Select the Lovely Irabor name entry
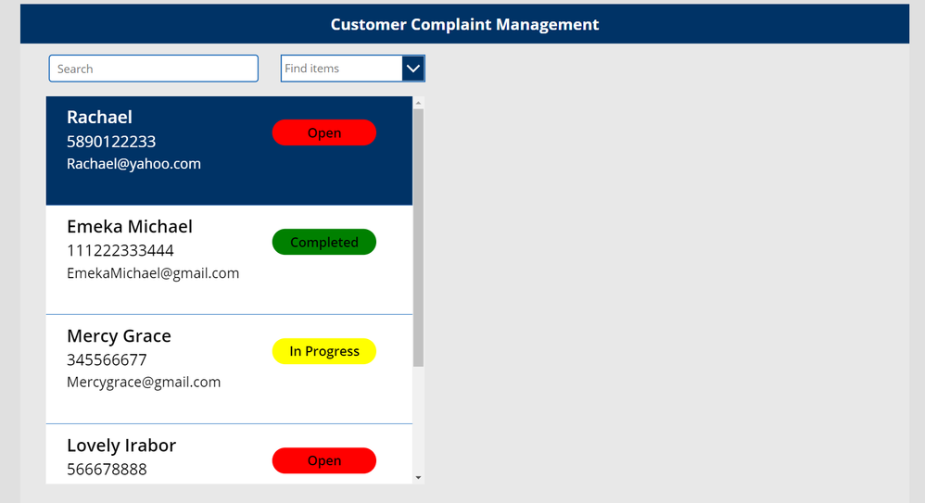This screenshot has height=503, width=925. [x=120, y=446]
